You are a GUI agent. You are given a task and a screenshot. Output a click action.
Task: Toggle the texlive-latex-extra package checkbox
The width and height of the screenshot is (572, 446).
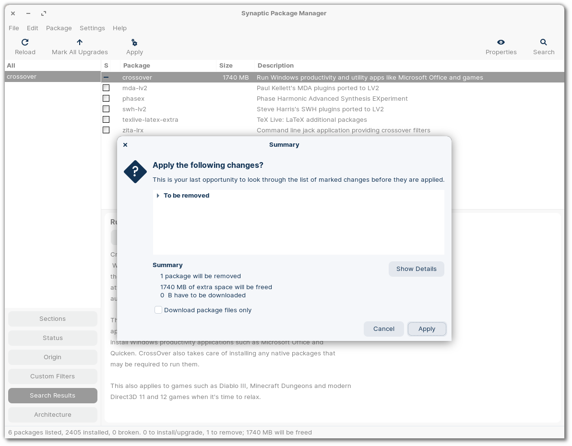106,119
